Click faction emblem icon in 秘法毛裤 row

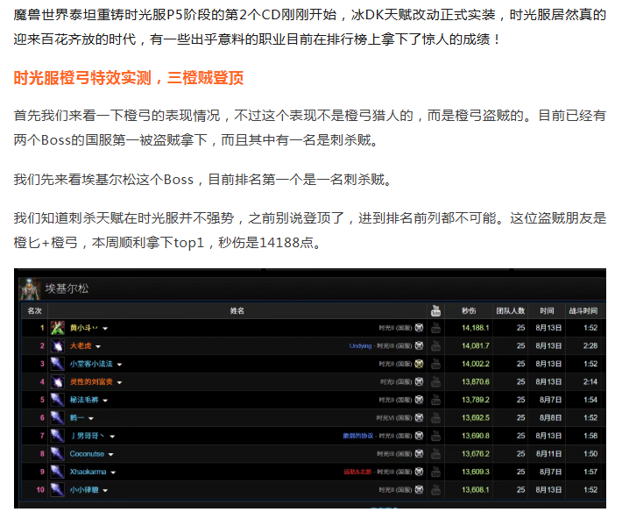pos(419,400)
